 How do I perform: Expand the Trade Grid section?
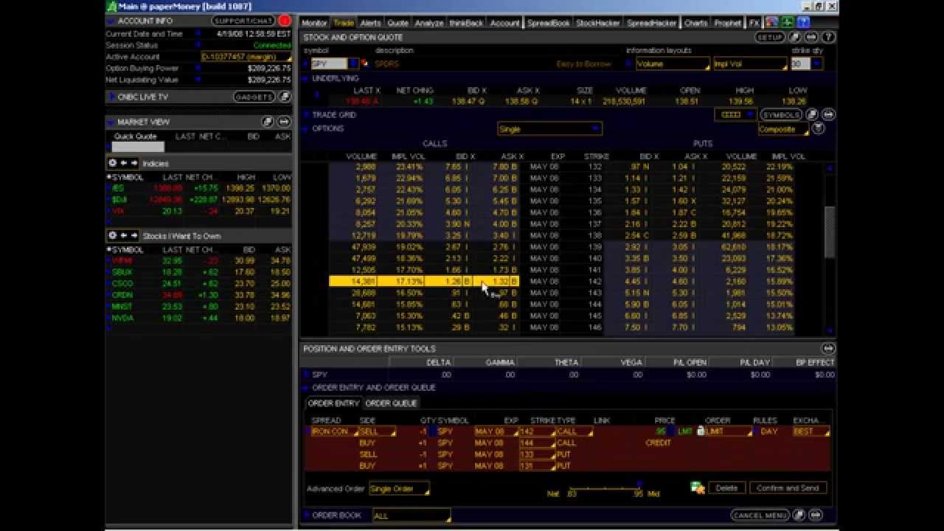pyautogui.click(x=305, y=114)
